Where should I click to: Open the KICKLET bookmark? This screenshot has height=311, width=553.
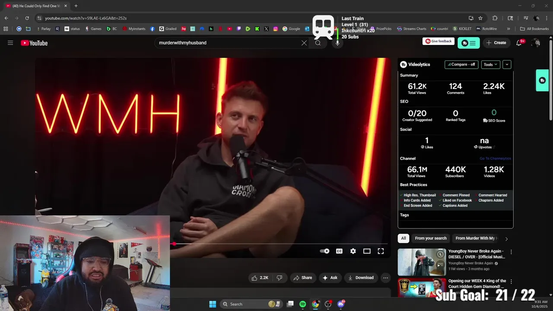pos(462,29)
